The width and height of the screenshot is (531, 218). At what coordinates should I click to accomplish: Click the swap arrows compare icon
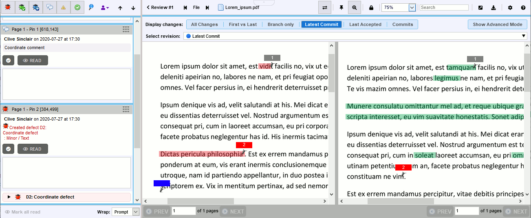[x=325, y=7]
